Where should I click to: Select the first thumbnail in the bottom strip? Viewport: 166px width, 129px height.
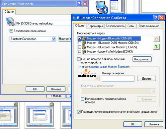[x=9, y=115]
